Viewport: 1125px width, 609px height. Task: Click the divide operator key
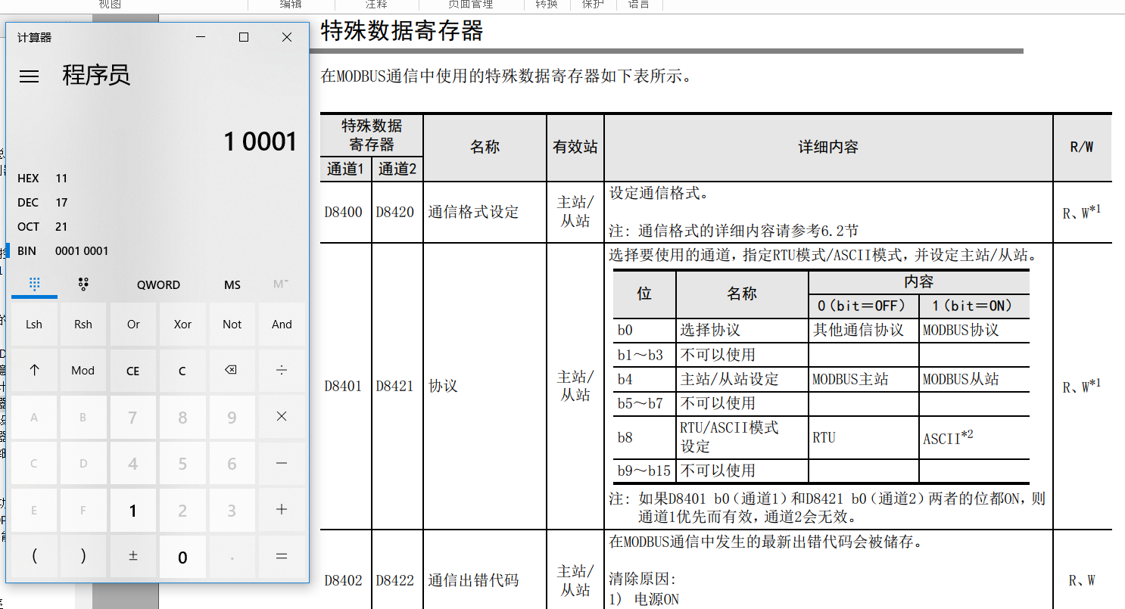282,370
